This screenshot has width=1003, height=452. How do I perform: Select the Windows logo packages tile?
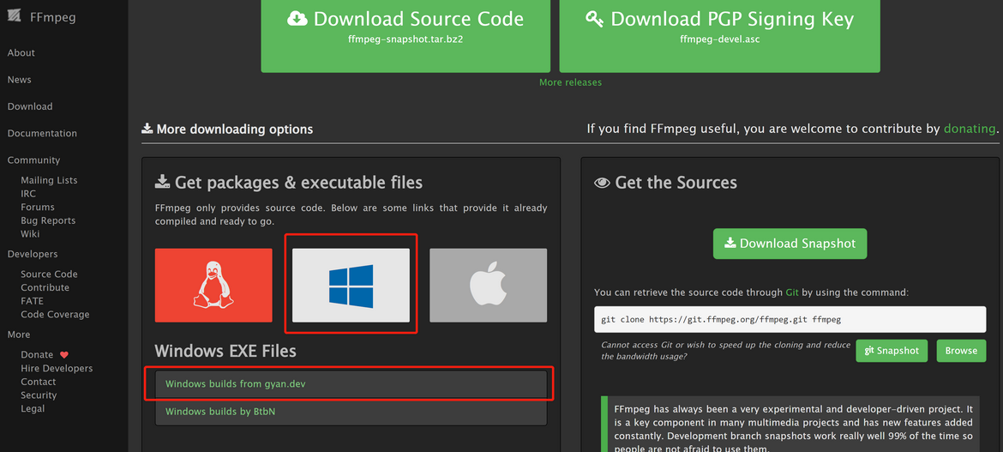coord(351,286)
